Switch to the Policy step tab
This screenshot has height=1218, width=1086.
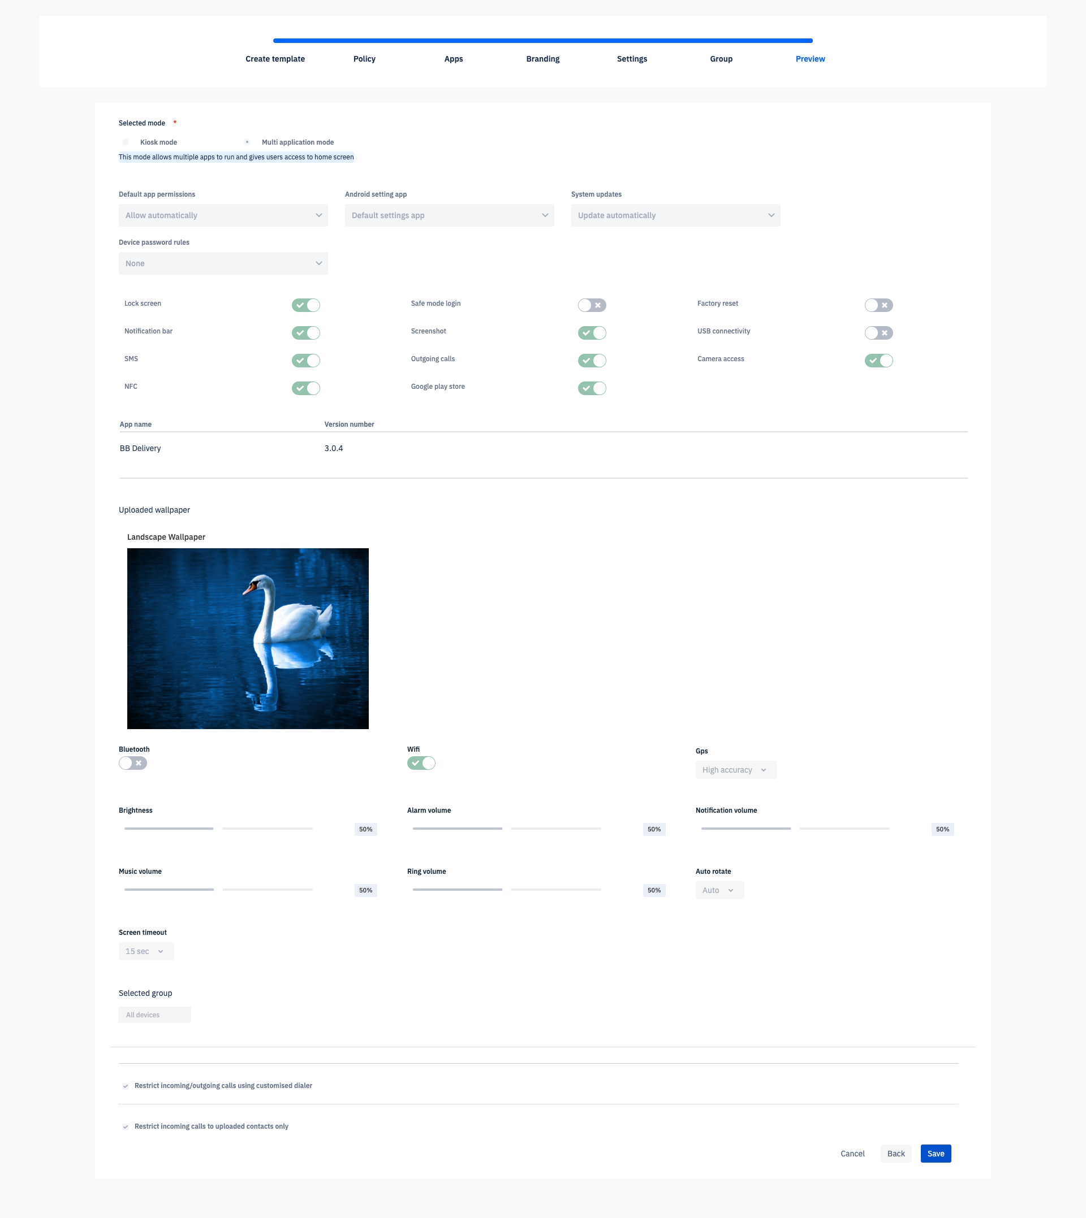pos(364,58)
